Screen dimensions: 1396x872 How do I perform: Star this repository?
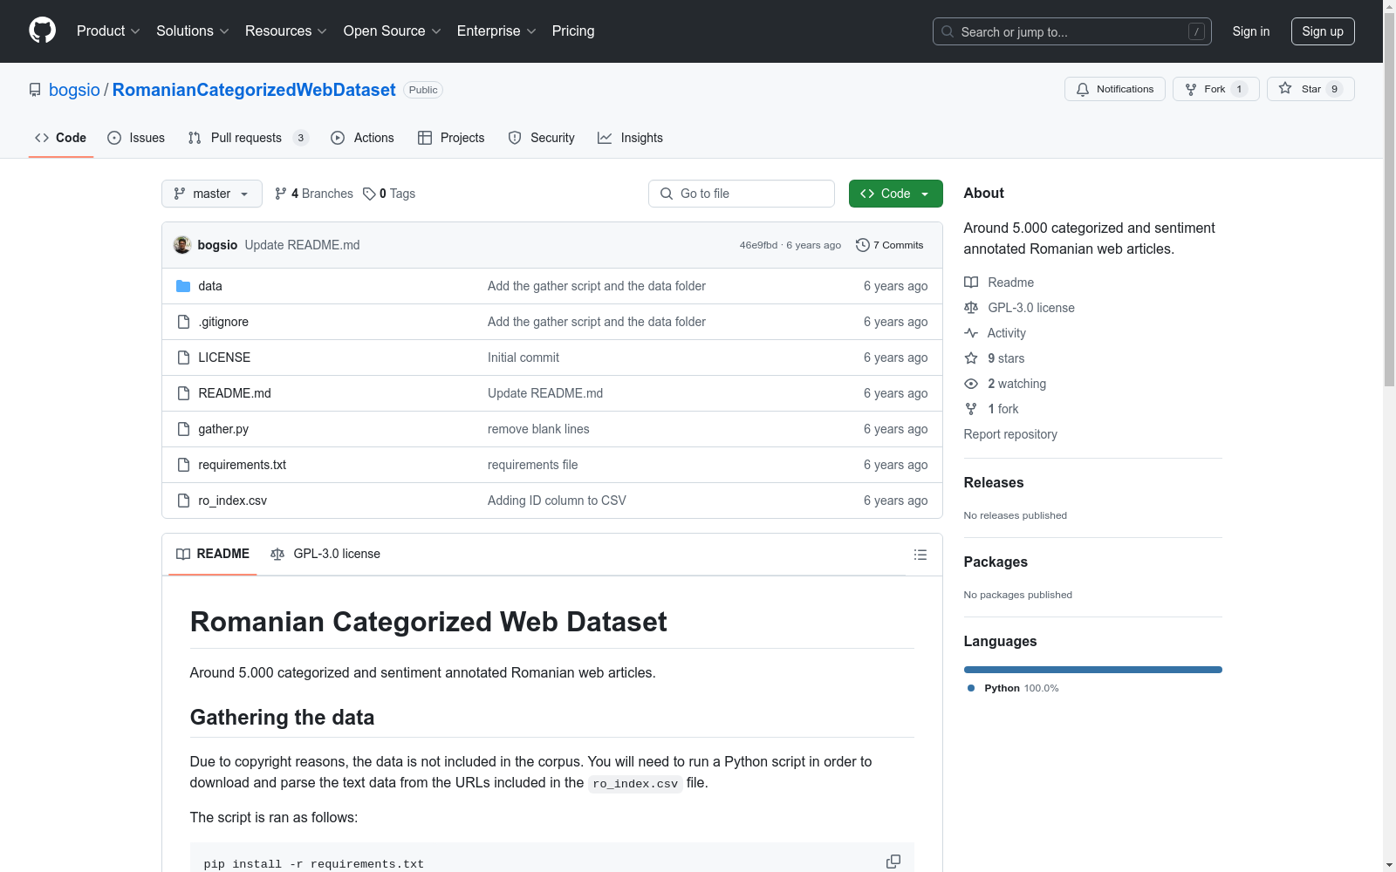click(1310, 89)
